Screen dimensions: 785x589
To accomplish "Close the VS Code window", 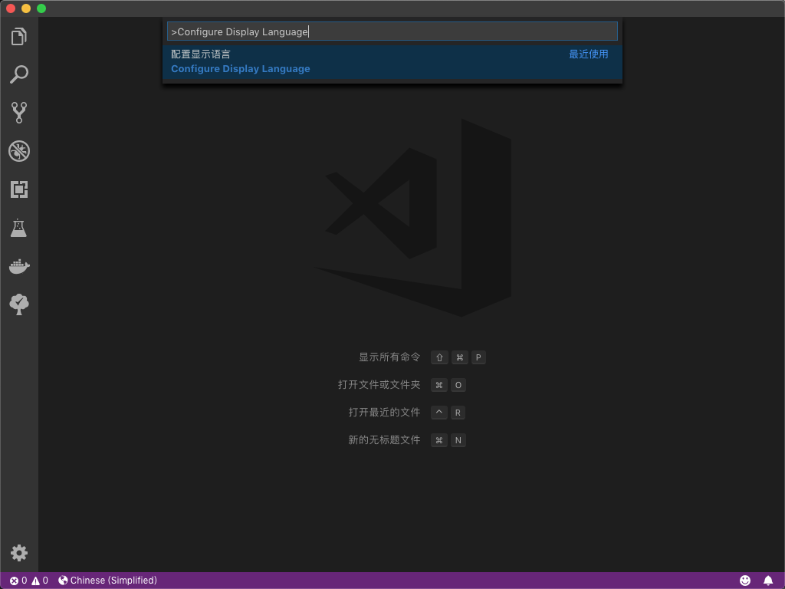I will coord(11,8).
